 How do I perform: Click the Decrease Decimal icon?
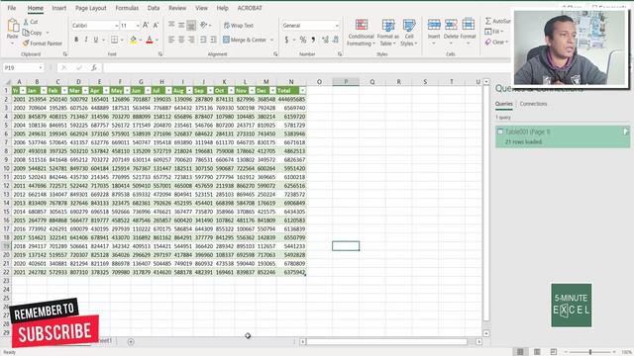click(x=336, y=40)
